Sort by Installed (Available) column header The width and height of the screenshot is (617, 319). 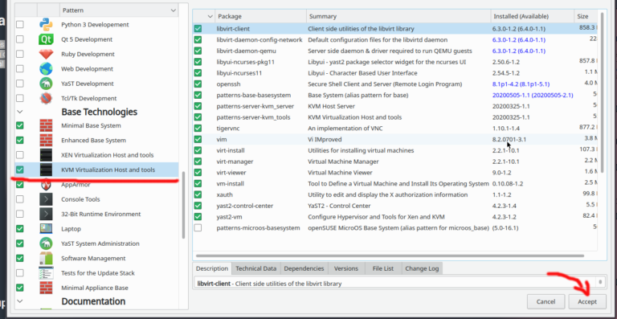[533, 16]
